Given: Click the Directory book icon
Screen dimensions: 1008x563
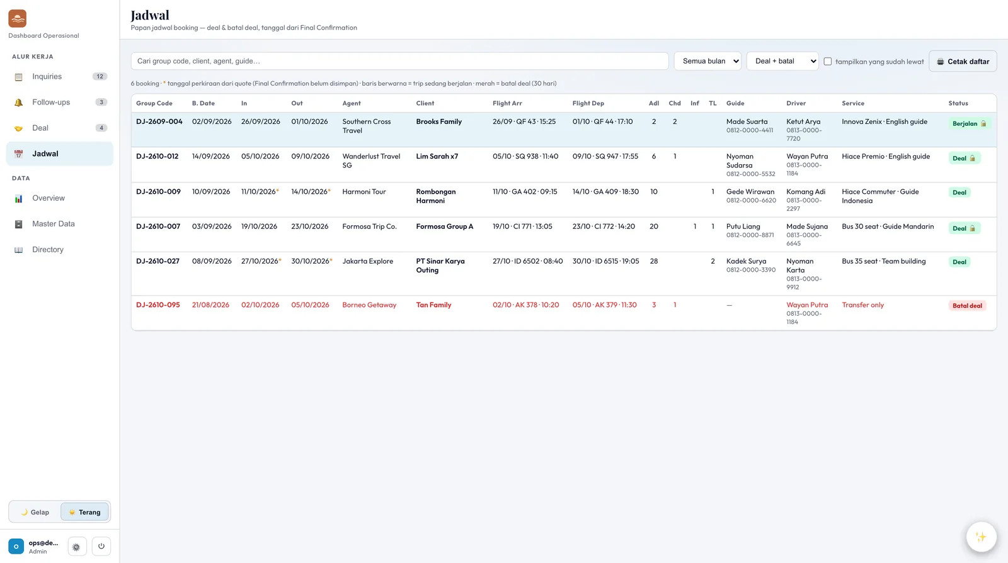Looking at the screenshot, I should (19, 250).
